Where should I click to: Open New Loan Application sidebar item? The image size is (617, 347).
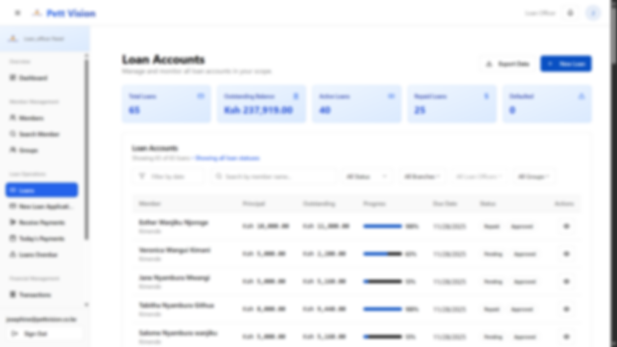42,206
